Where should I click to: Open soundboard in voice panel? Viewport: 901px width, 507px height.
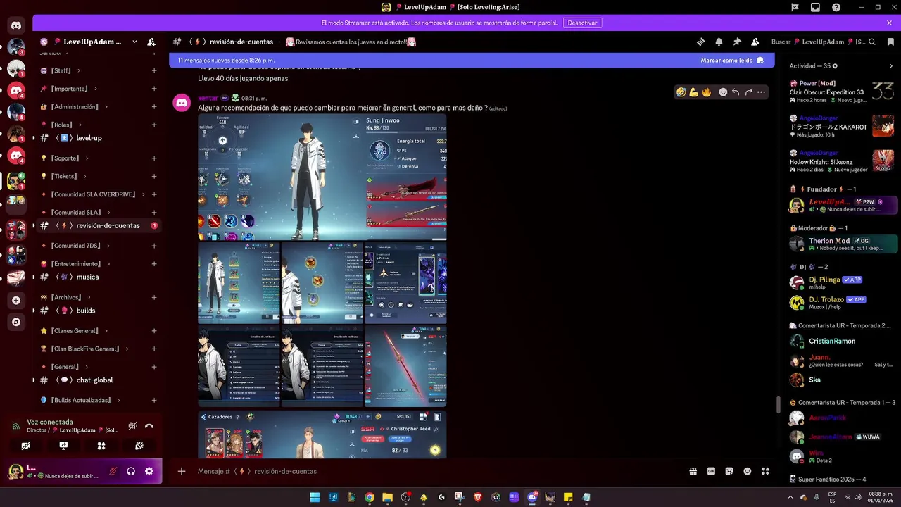(x=139, y=446)
